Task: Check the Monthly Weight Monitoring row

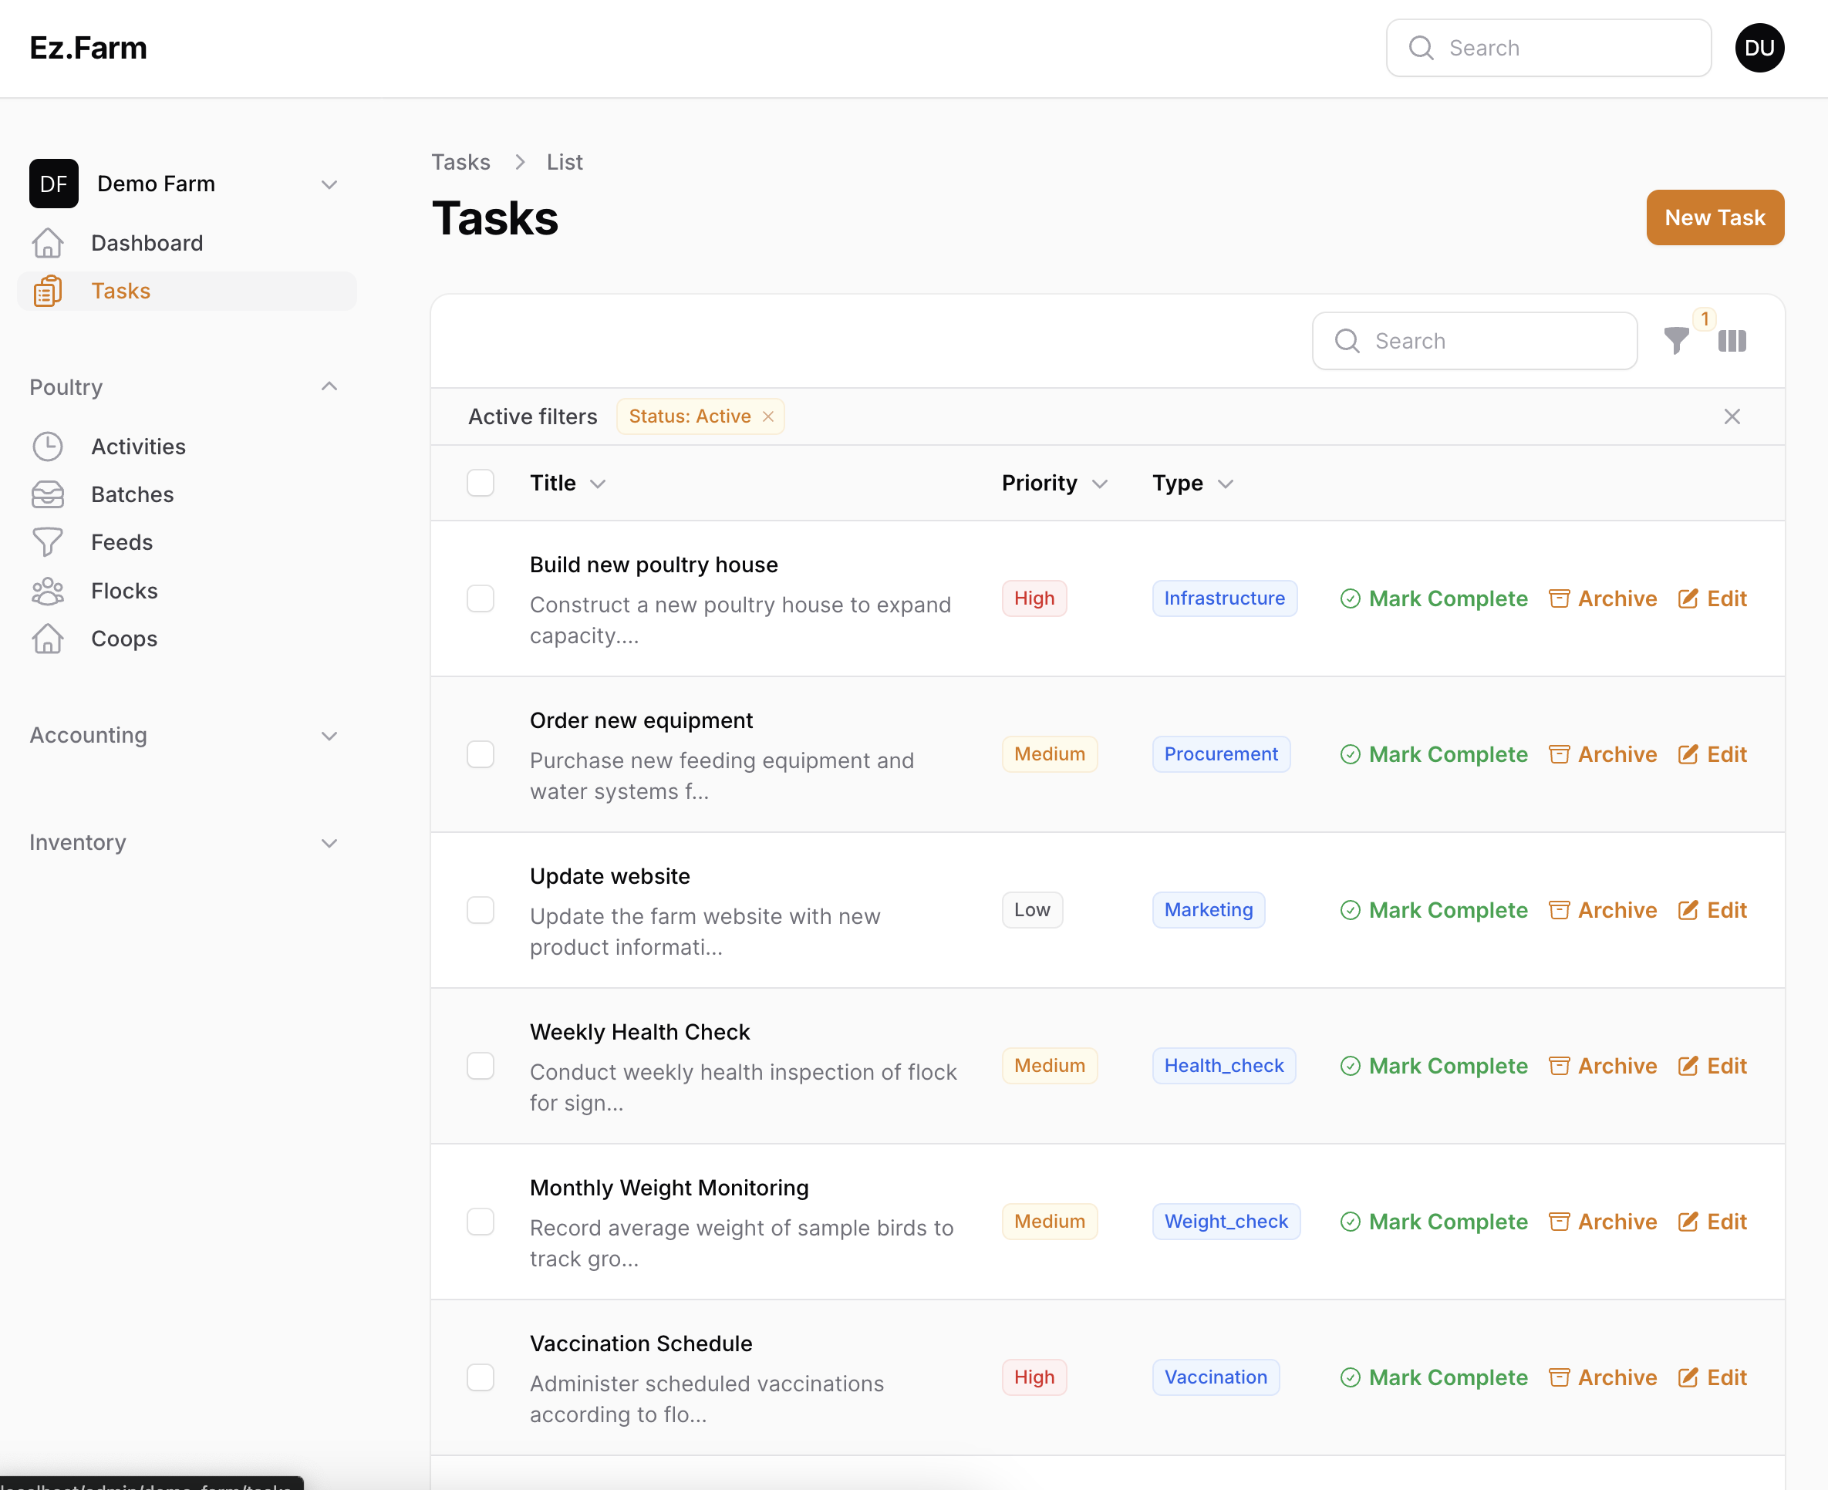Action: 481,1222
